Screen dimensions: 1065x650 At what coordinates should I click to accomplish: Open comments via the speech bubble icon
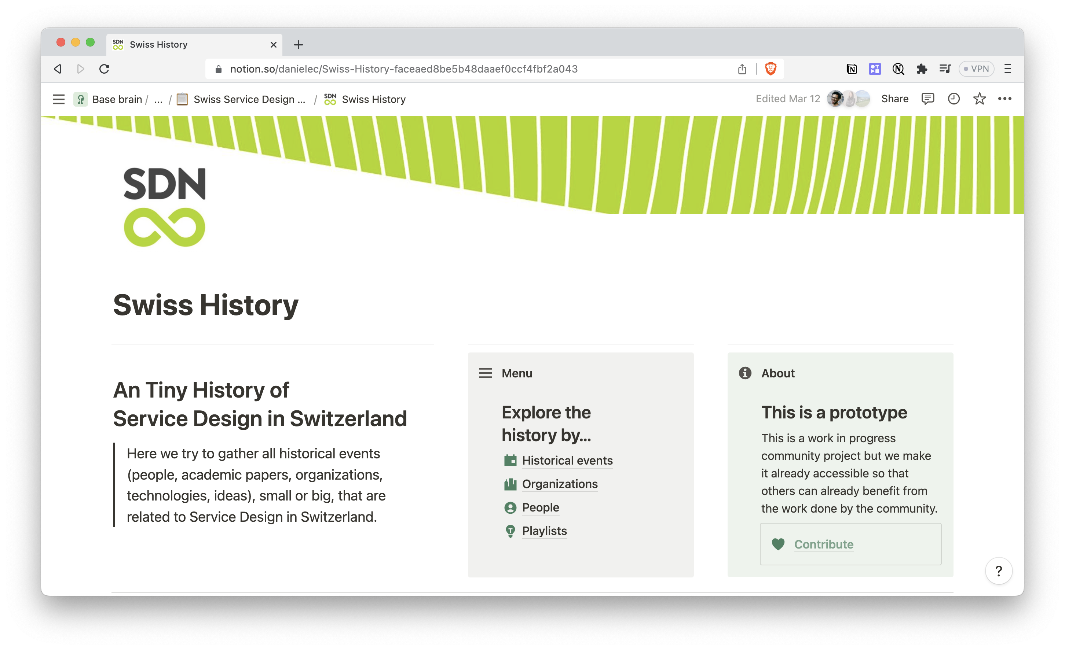(x=927, y=99)
